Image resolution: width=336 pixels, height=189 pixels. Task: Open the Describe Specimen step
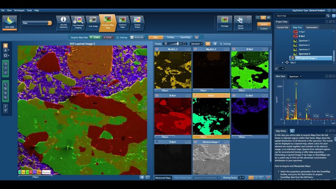pos(63,22)
